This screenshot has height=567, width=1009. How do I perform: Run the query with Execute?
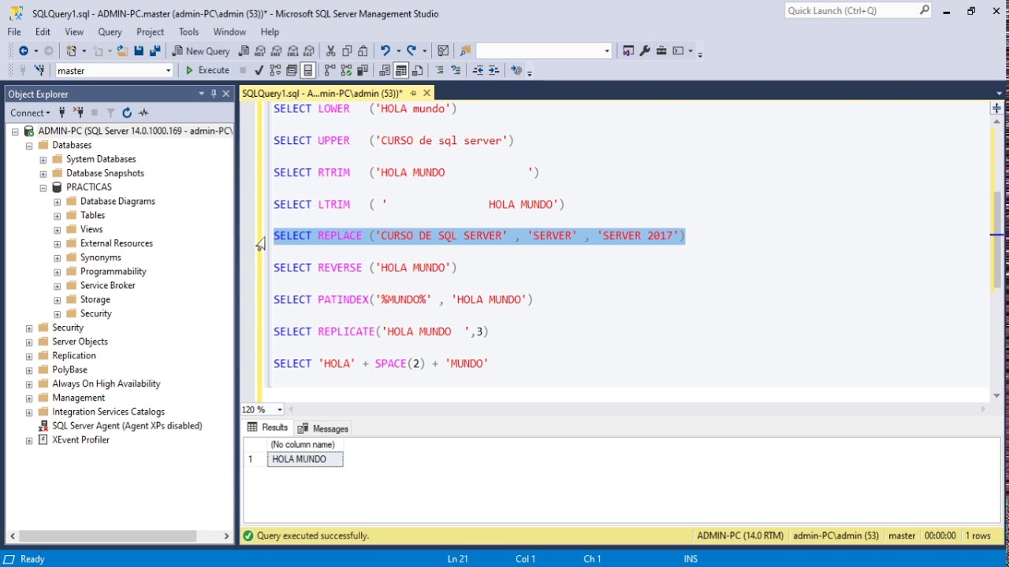pyautogui.click(x=207, y=70)
